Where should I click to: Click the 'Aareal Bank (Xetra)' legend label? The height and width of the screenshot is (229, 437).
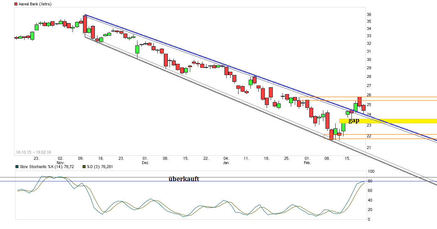(x=35, y=4)
